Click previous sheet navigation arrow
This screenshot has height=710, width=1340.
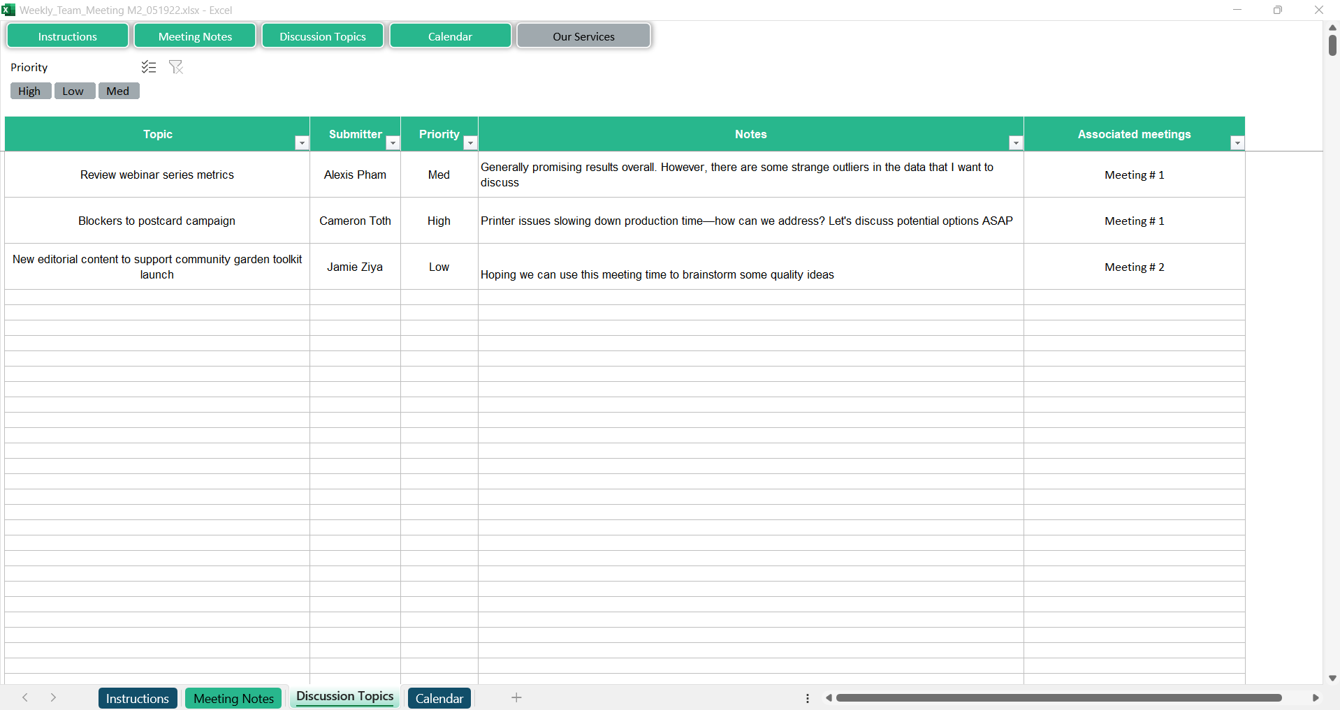(25, 697)
